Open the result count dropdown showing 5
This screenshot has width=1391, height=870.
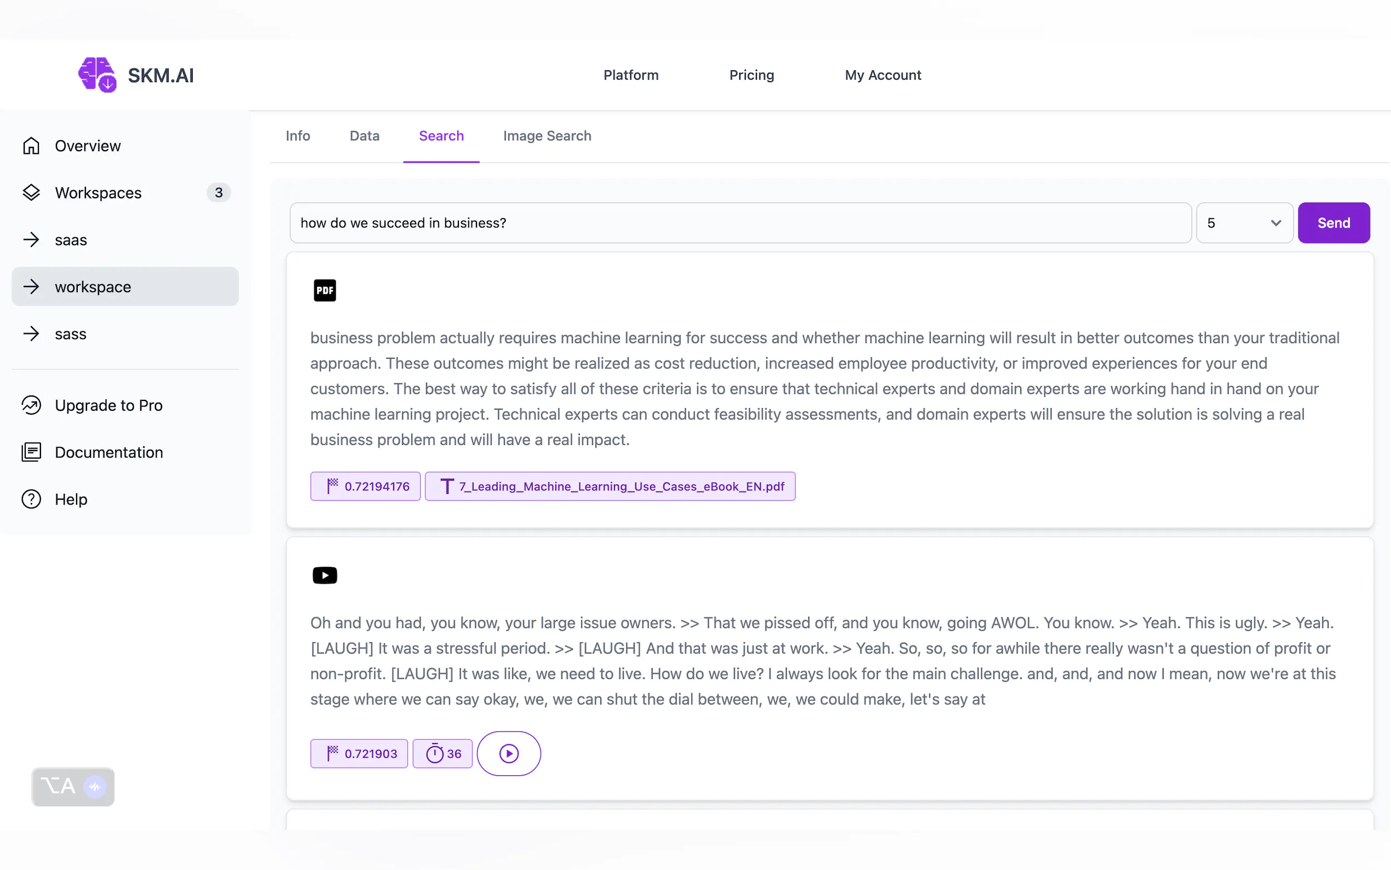tap(1244, 224)
